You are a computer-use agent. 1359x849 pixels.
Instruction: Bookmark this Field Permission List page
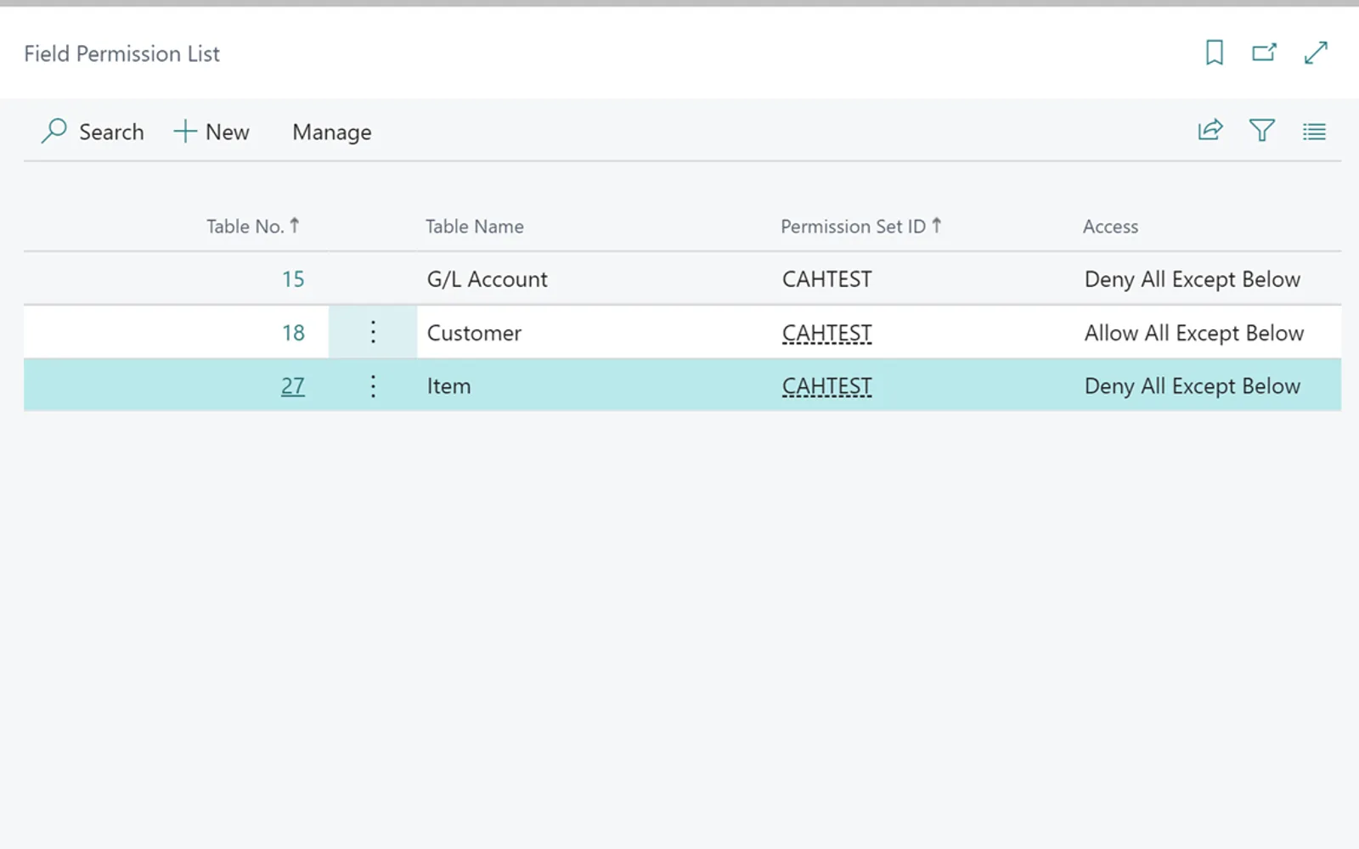[1215, 53]
